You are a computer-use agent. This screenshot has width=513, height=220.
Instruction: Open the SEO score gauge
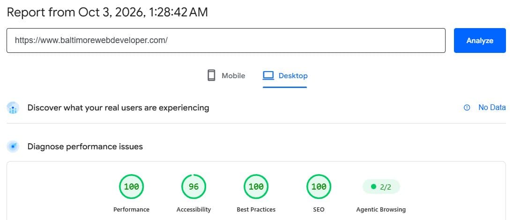[x=319, y=187]
